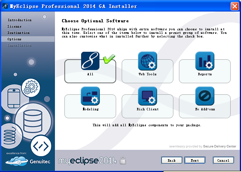Click the green checkmark on All tile
Screen dimensions: 241x172
click(x=109, y=59)
